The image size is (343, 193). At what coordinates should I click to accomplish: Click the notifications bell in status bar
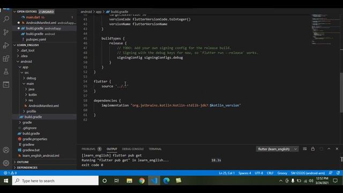(x=338, y=173)
